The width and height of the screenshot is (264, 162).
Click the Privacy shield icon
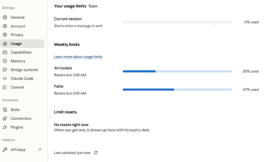pyautogui.click(x=5, y=35)
